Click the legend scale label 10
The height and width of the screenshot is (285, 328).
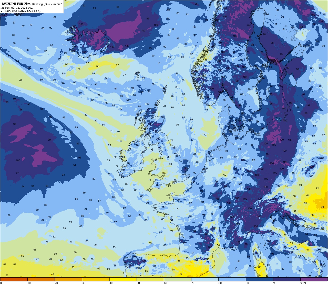(29, 283)
